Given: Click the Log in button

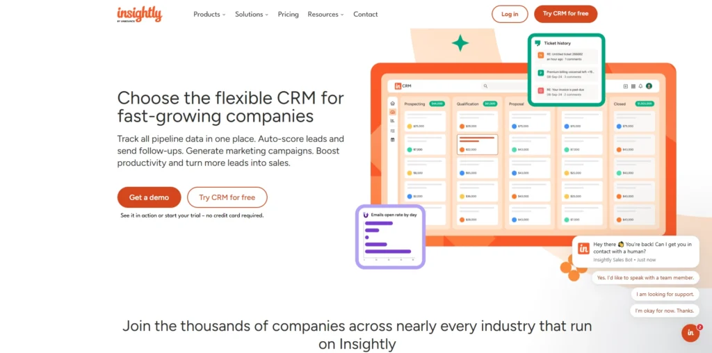Looking at the screenshot, I should (510, 14).
